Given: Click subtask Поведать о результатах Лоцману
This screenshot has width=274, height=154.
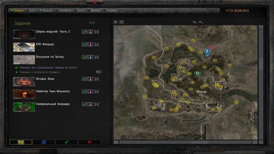Looking at the screenshot, I should point(39,72).
